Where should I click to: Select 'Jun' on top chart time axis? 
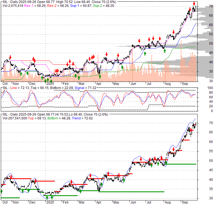(x=133, y=84)
